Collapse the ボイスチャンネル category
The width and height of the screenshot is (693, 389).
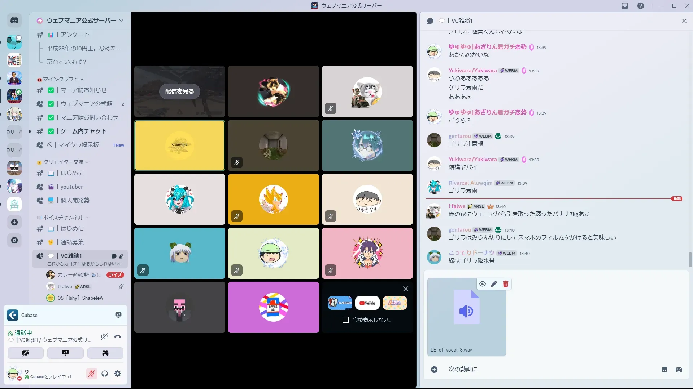(63, 218)
